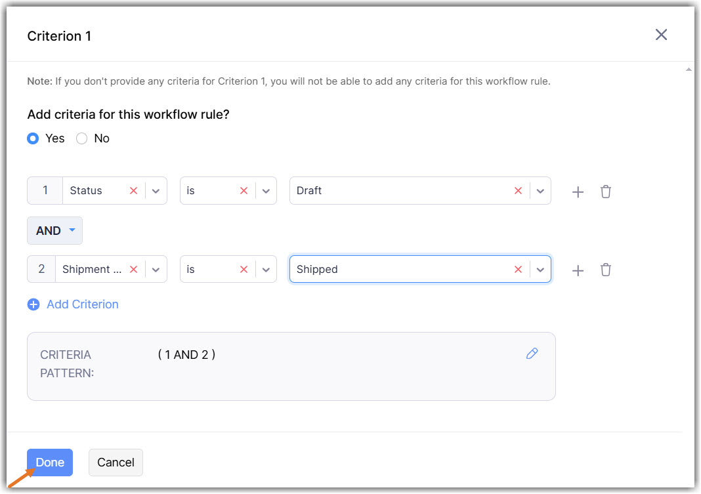The width and height of the screenshot is (701, 494).
Task: Select No for adding criteria
Action: (x=82, y=138)
